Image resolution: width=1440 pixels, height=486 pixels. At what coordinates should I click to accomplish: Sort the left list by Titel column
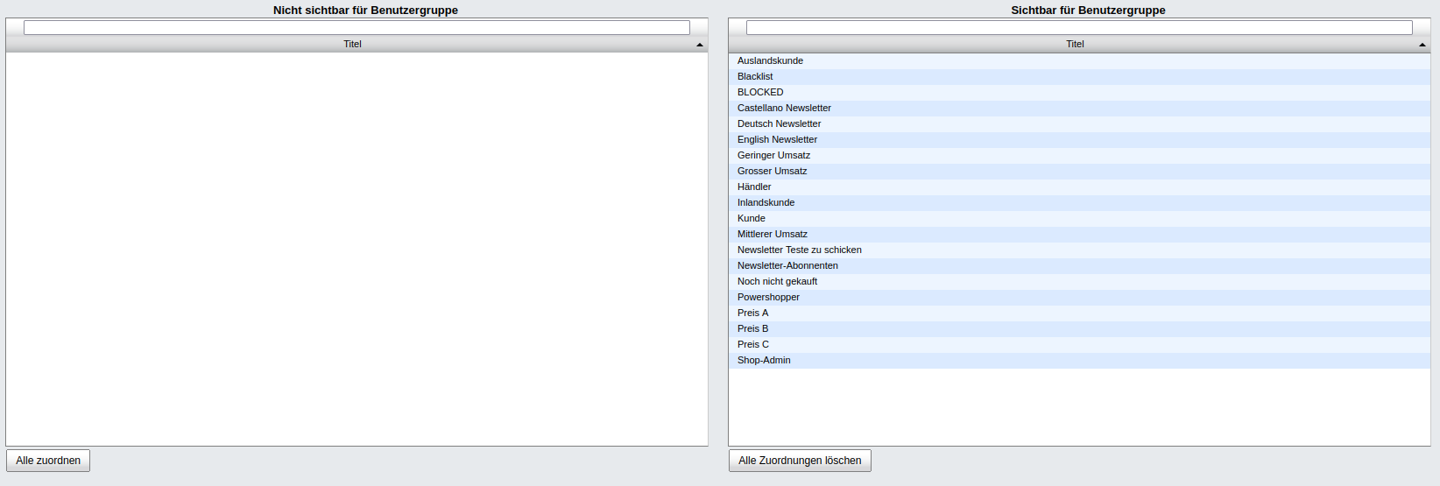[x=352, y=44]
